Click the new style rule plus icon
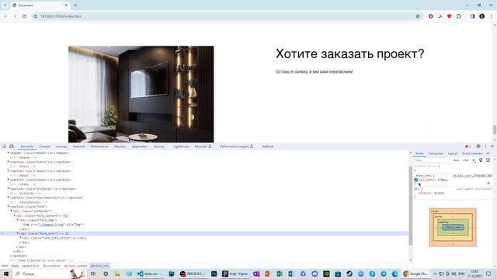The image size is (497, 279). [474, 160]
